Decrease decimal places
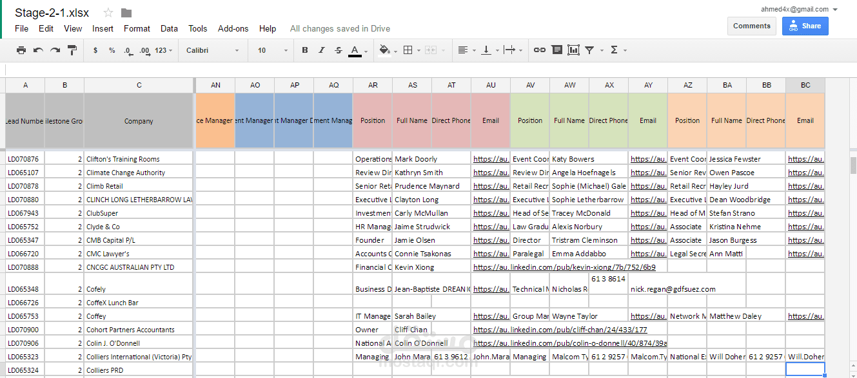Viewport: 857px width, 378px height. (x=128, y=50)
